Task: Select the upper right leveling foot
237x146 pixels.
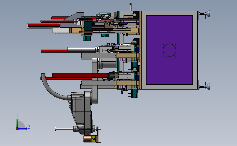Action: pos(205,14)
